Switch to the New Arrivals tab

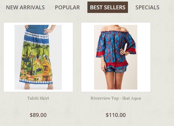[x=25, y=7]
